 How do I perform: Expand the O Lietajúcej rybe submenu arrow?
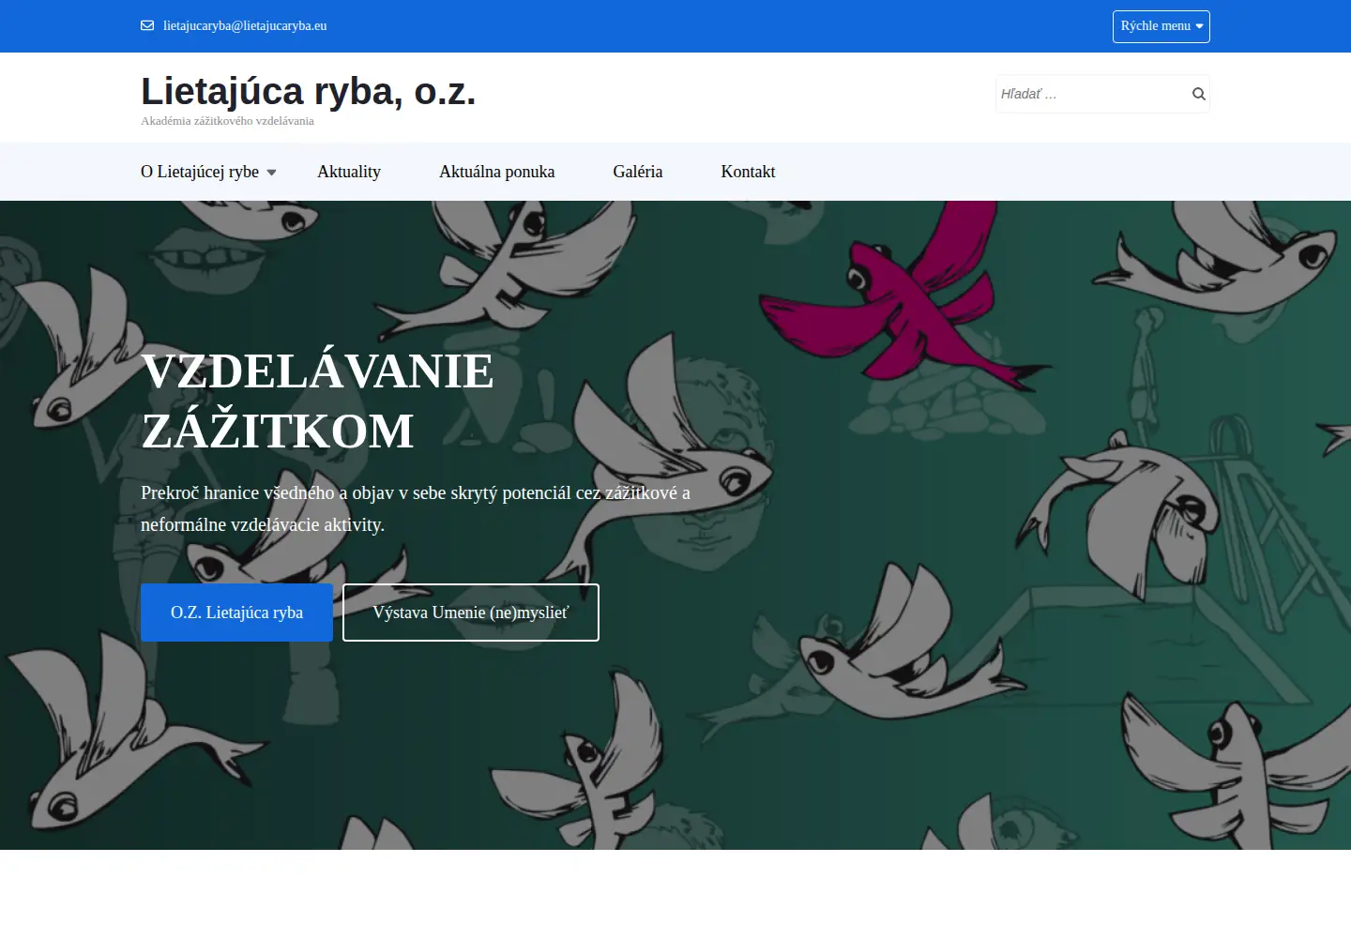point(271,173)
